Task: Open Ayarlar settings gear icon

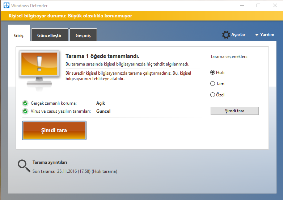Action: pos(226,35)
